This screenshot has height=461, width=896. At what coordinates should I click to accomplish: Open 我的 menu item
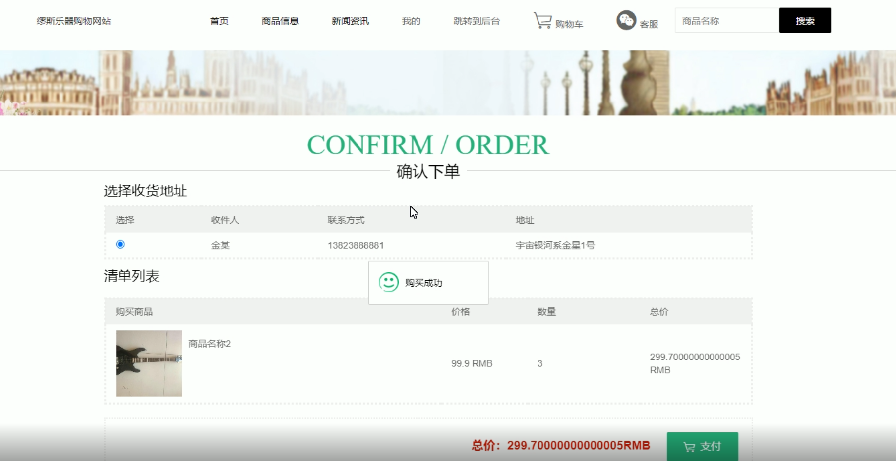tap(411, 21)
